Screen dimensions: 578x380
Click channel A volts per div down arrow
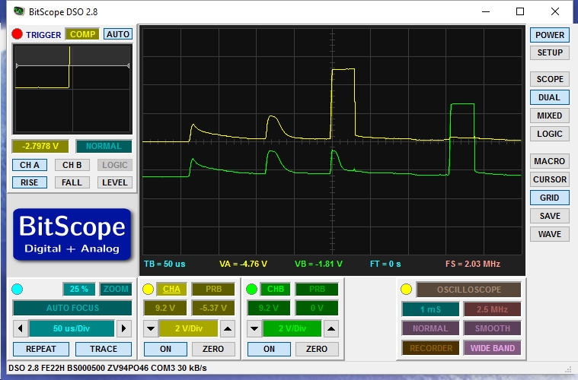(x=151, y=329)
